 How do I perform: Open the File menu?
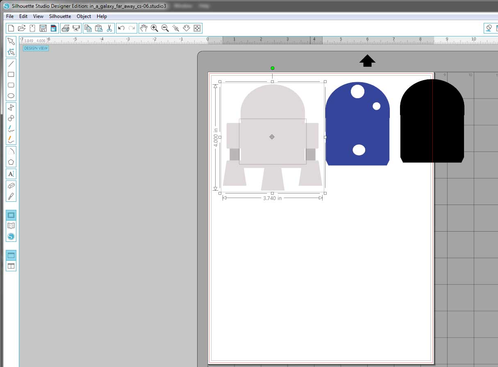click(10, 16)
